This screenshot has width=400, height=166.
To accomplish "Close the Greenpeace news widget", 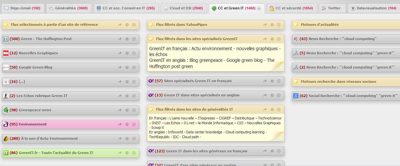I will 134,110.
